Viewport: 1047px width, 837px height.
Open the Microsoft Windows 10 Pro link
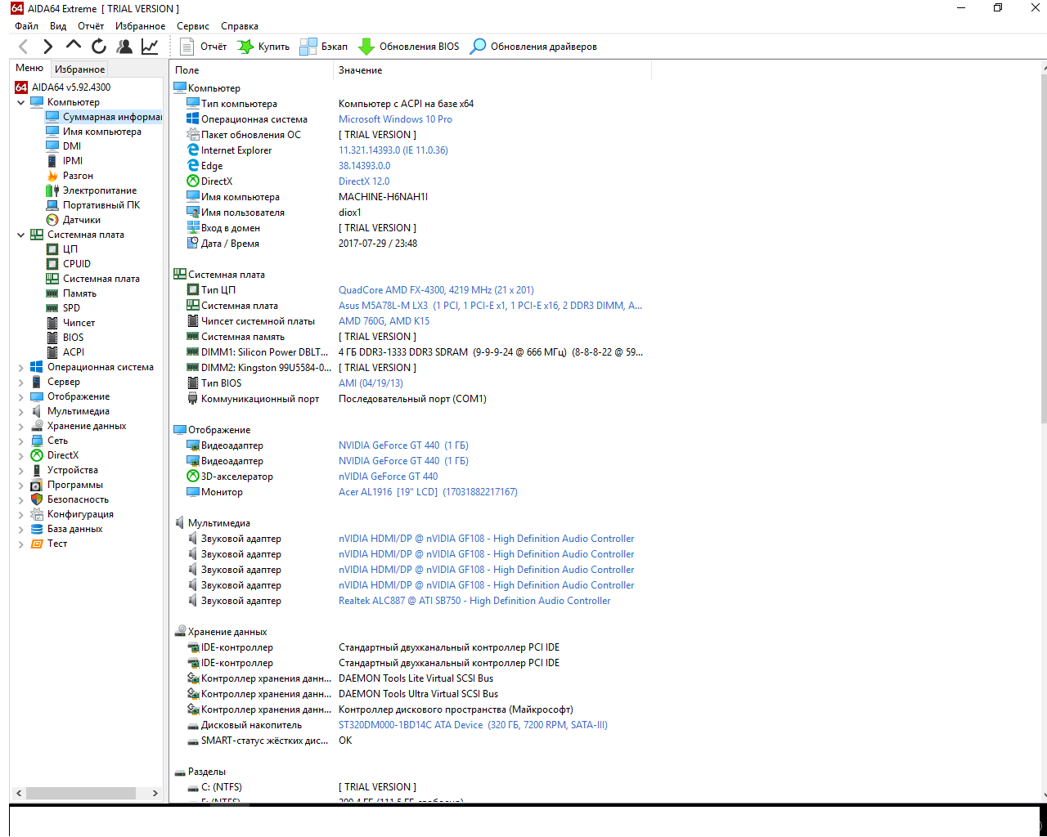pos(395,119)
